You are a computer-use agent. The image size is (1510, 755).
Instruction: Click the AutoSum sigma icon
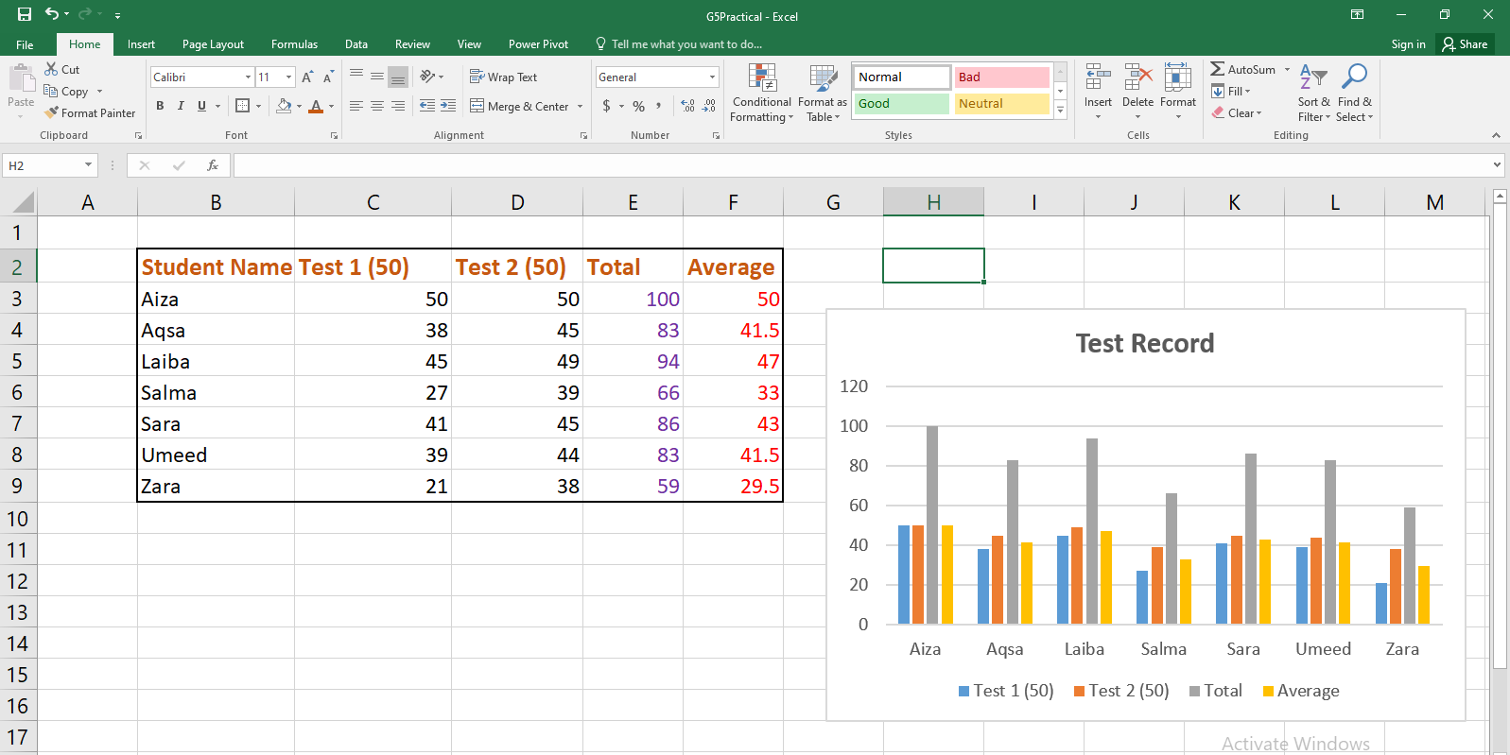pyautogui.click(x=1218, y=69)
